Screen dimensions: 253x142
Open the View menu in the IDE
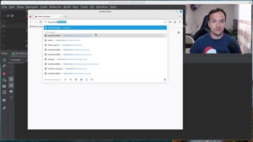pyautogui.click(x=20, y=7)
